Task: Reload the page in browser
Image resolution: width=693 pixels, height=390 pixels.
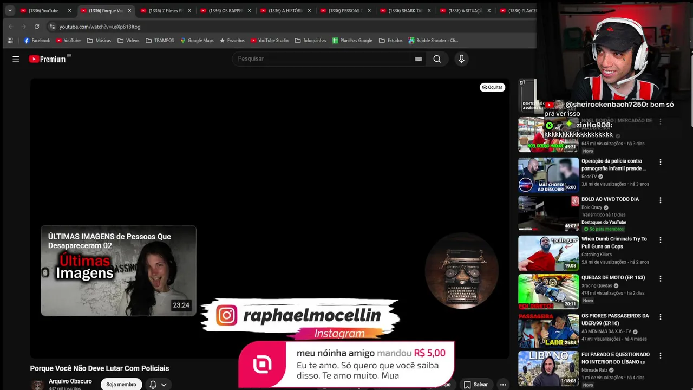Action: [37, 27]
